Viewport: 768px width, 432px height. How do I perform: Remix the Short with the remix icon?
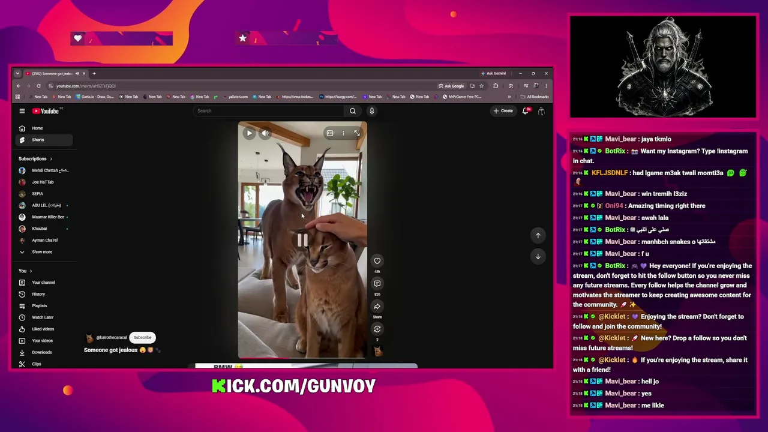(x=377, y=329)
